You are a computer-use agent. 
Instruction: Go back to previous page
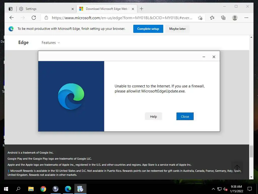point(12,18)
